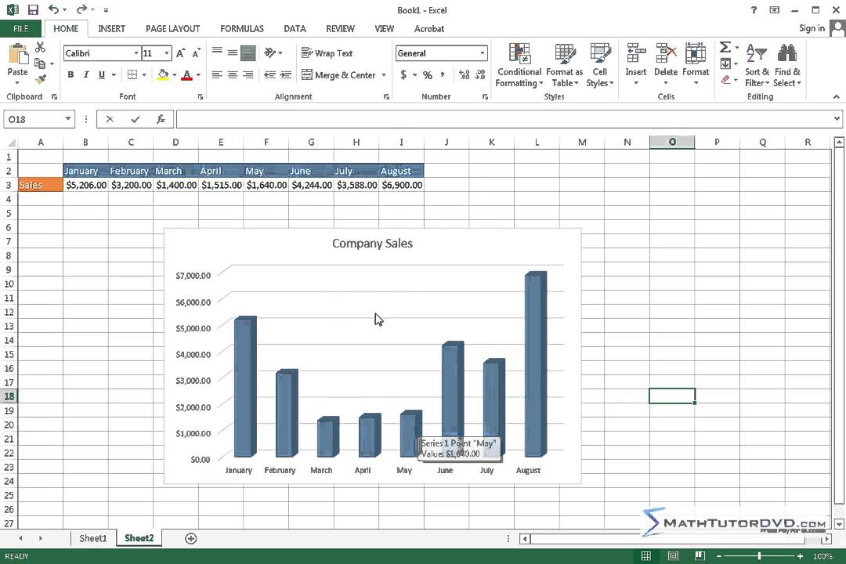Click the Cut scissors icon

(x=41, y=48)
